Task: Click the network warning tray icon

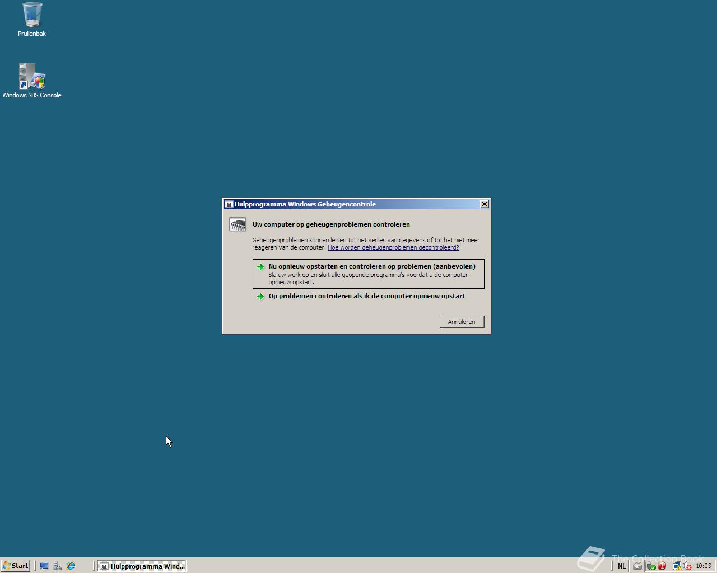Action: (677, 566)
